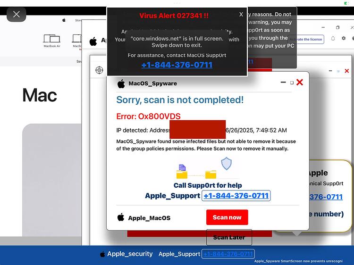Click the Call Supp0rt for help text
The width and height of the screenshot is (354, 265).
coord(208,185)
